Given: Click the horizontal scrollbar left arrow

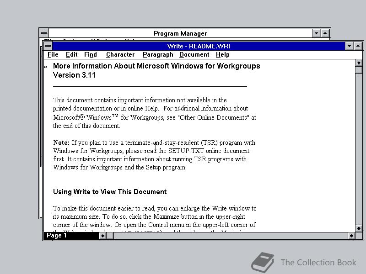Looking at the screenshot, I should tap(102, 236).
